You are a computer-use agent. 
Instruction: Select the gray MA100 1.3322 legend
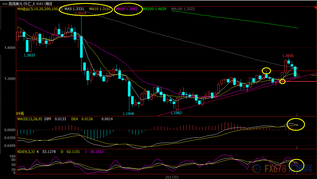tap(183, 9)
